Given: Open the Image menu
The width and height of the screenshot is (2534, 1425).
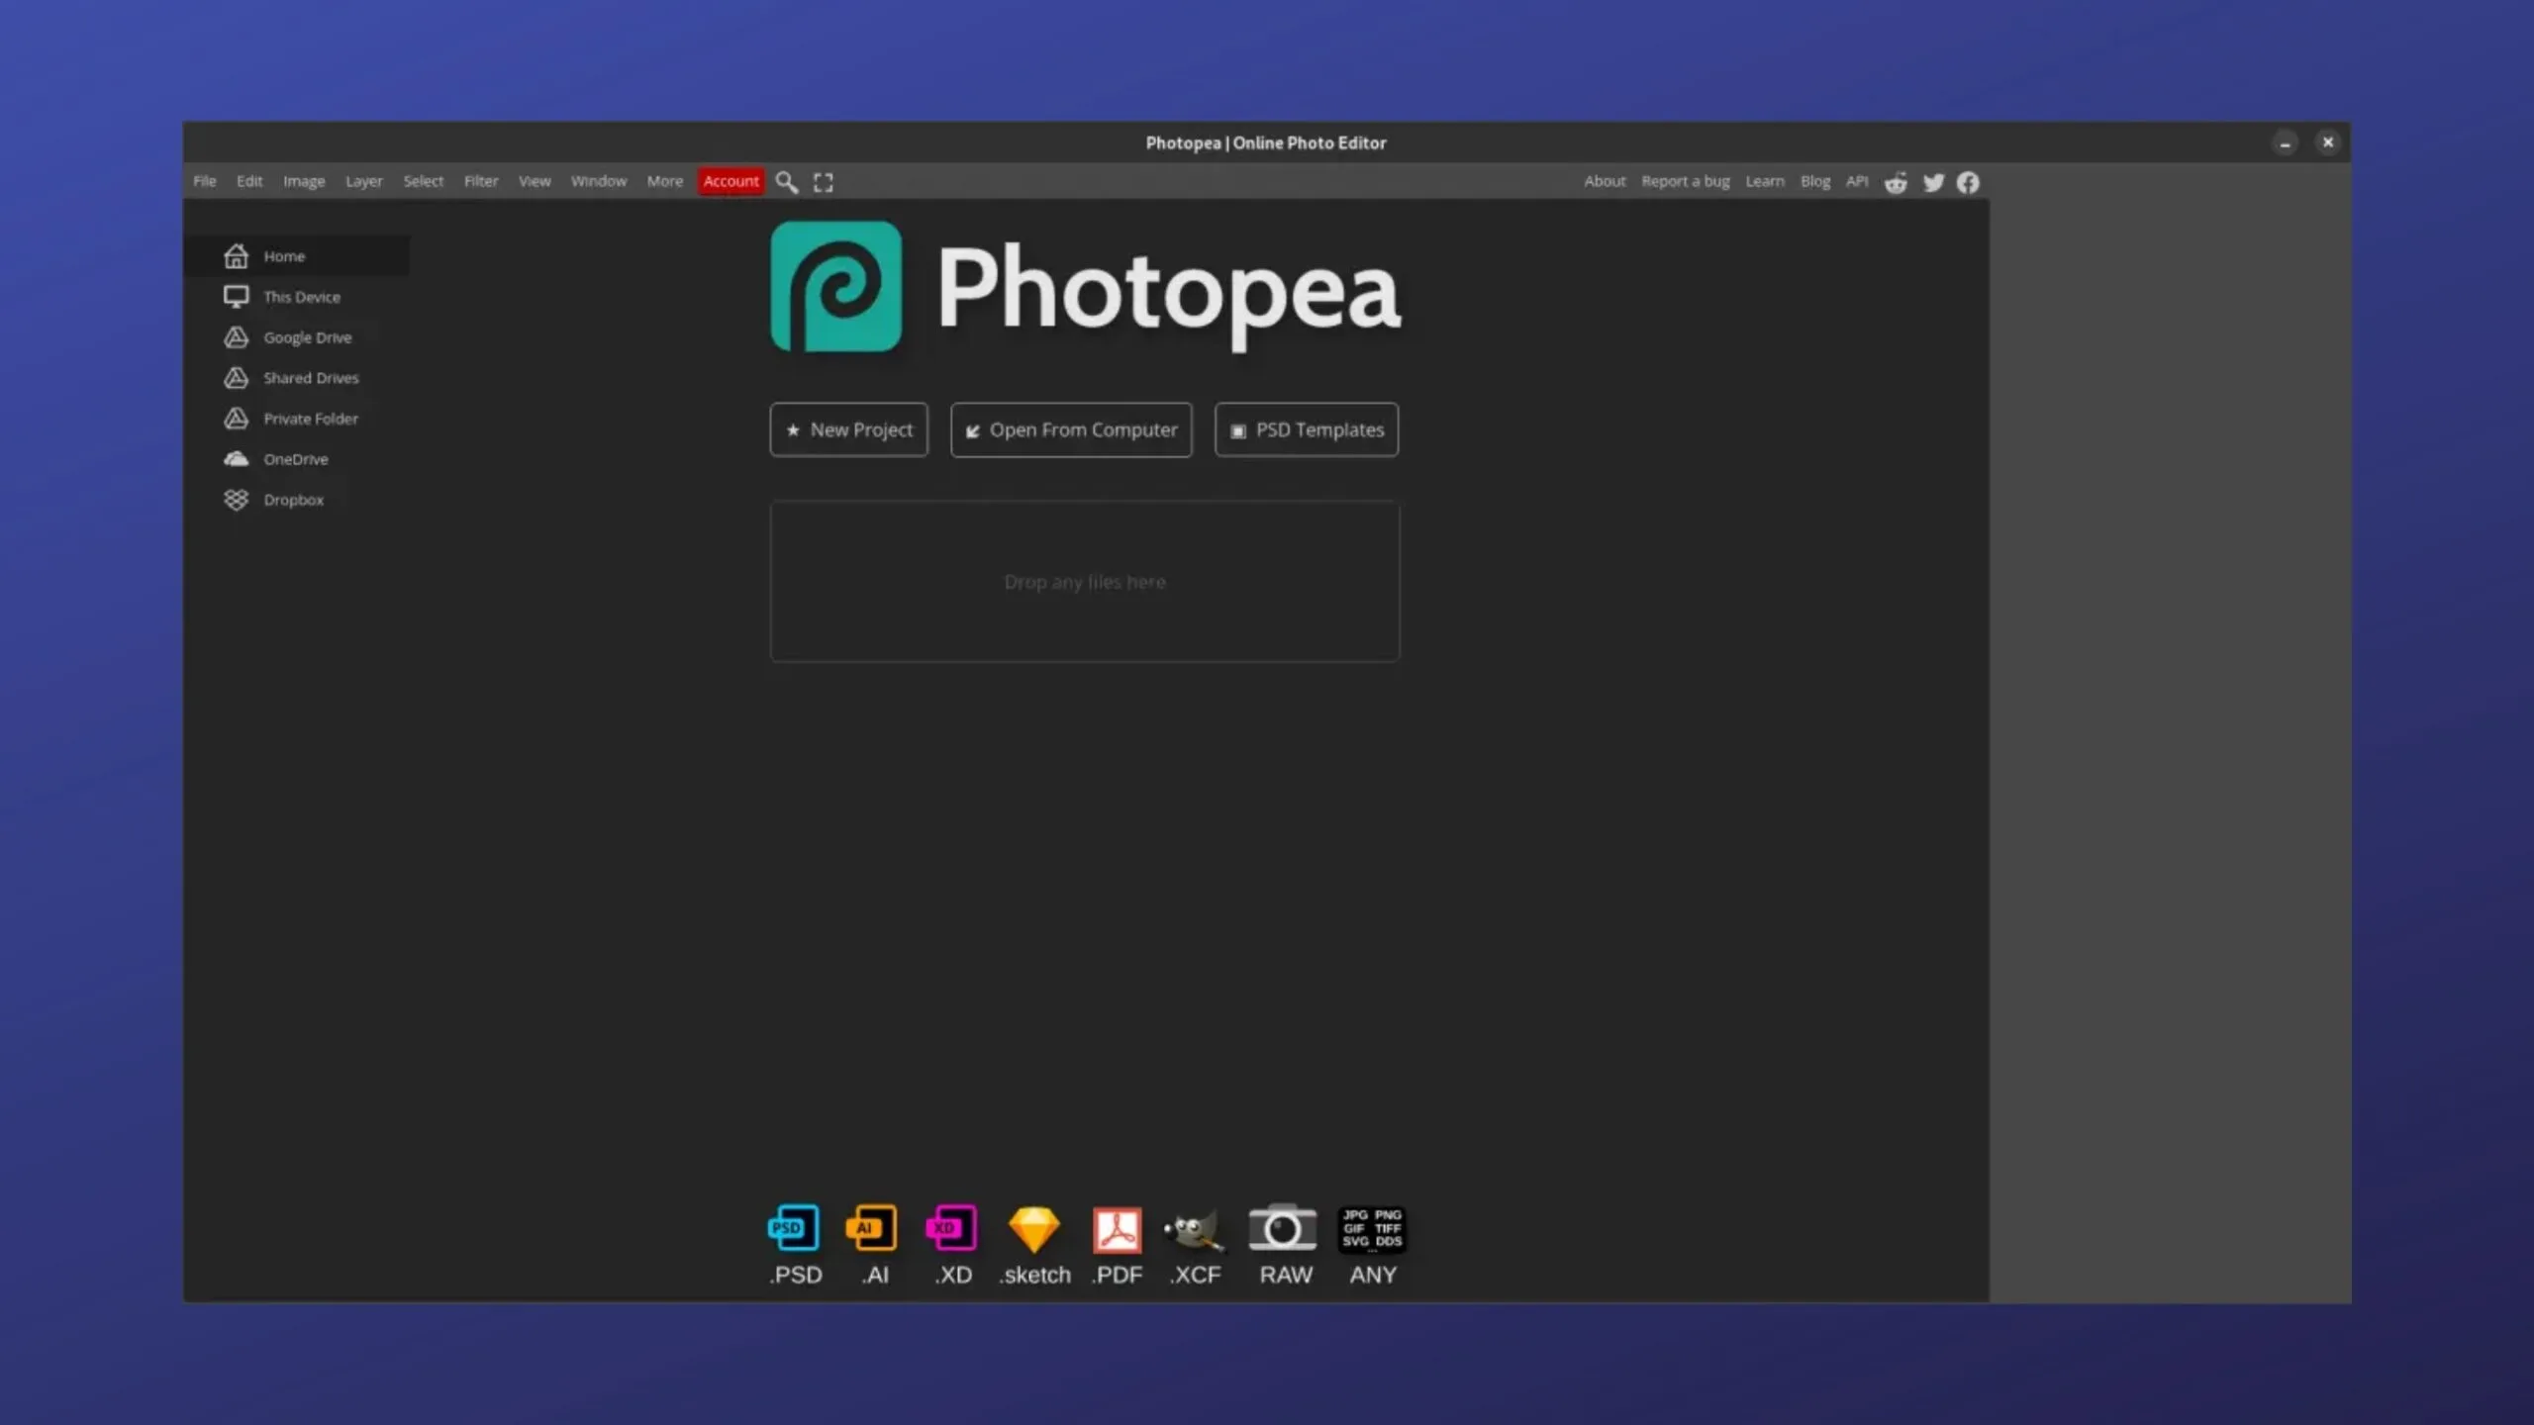Looking at the screenshot, I should tap(304, 181).
